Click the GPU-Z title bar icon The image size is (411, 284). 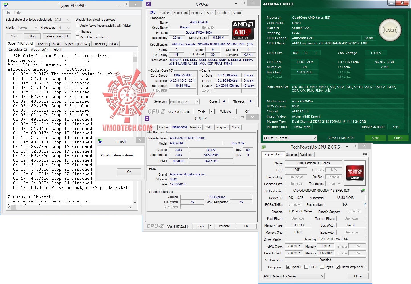[x=264, y=147]
